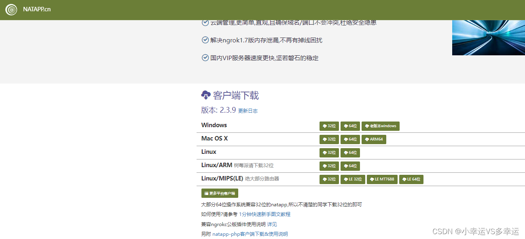Screen dimensions: 525x239
Task: Download the LE MT7688 client
Action: click(x=382, y=179)
